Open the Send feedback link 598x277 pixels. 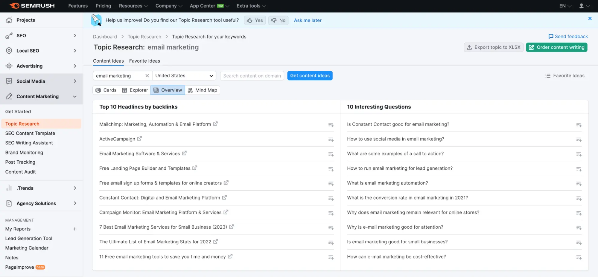click(x=568, y=36)
